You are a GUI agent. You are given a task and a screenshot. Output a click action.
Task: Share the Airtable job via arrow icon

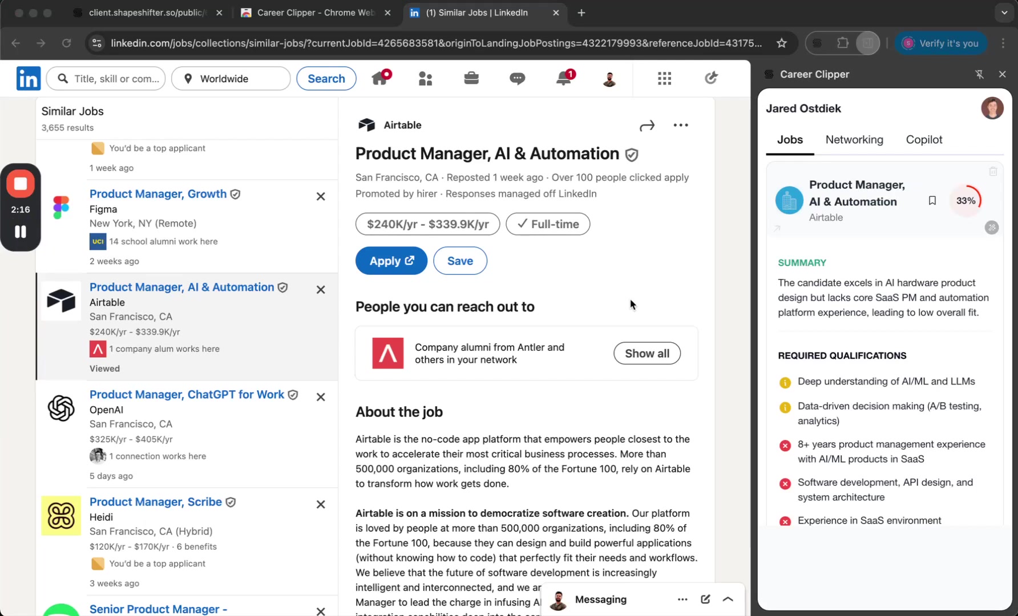pyautogui.click(x=647, y=125)
